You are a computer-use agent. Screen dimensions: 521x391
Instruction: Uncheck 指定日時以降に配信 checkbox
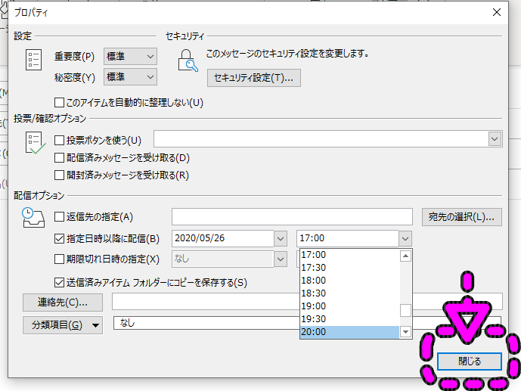[59, 238]
